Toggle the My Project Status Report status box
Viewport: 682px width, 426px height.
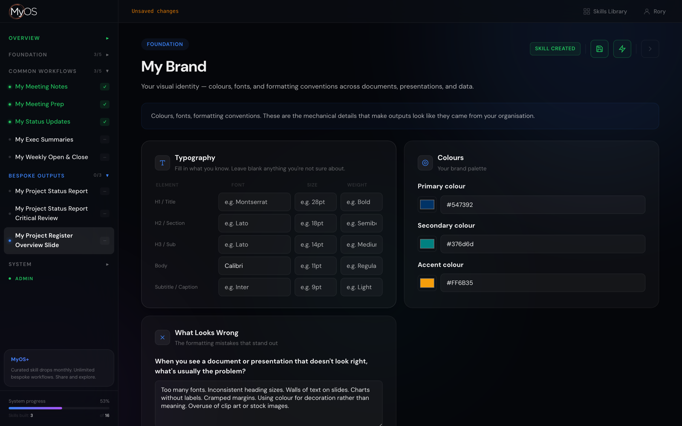click(x=105, y=191)
